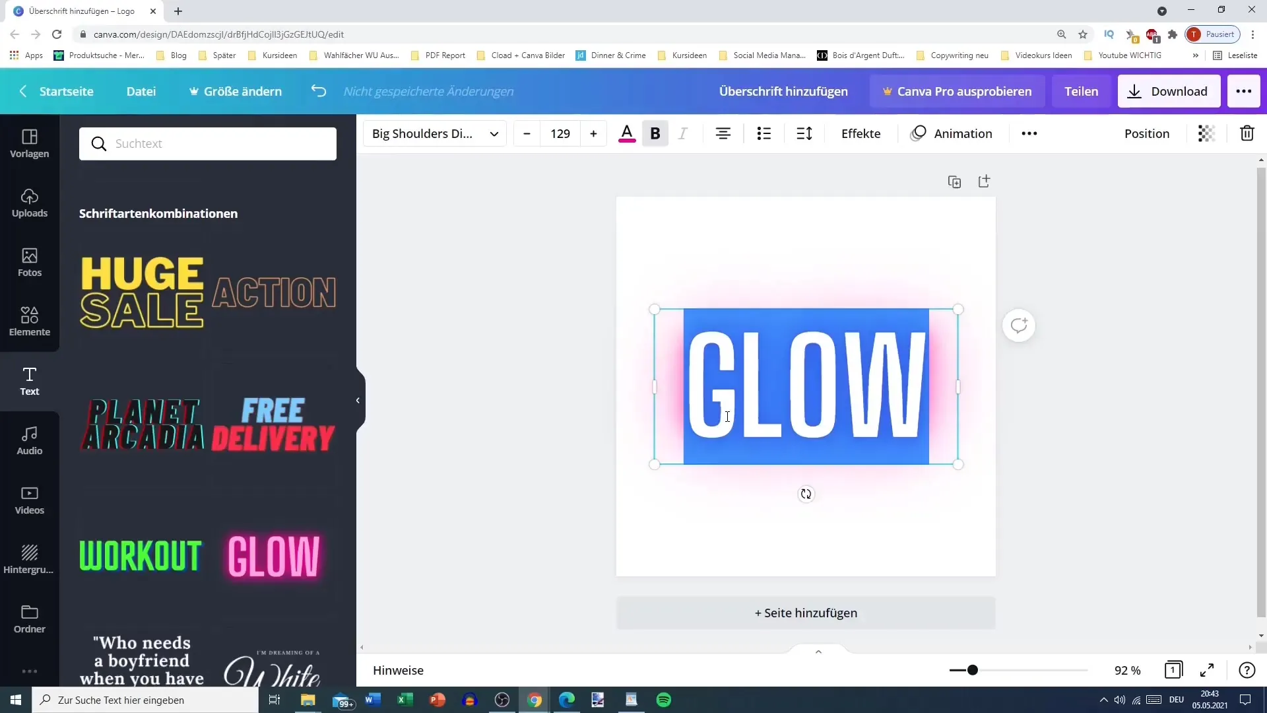The width and height of the screenshot is (1267, 713).
Task: Click the font size input field
Action: tap(560, 133)
